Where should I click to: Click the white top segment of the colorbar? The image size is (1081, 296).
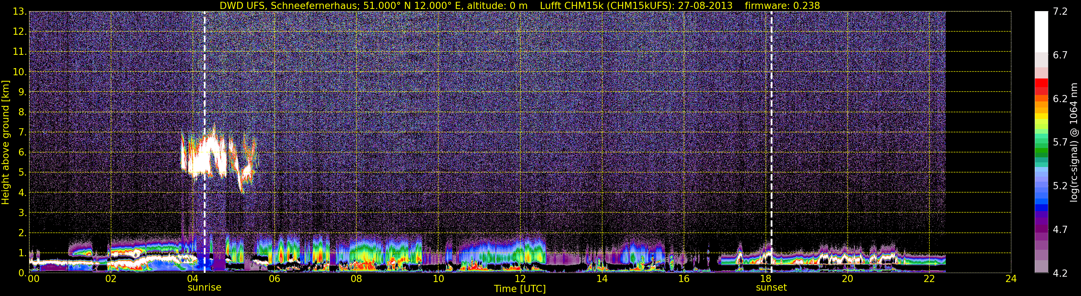click(x=1041, y=32)
